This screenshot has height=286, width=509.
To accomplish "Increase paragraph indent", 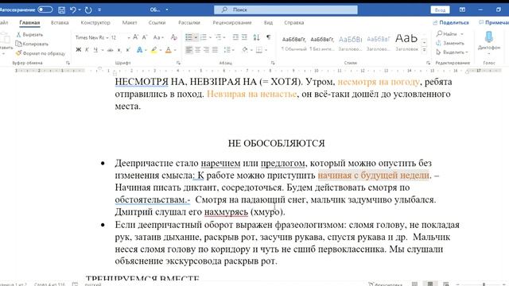I will [244, 37].
